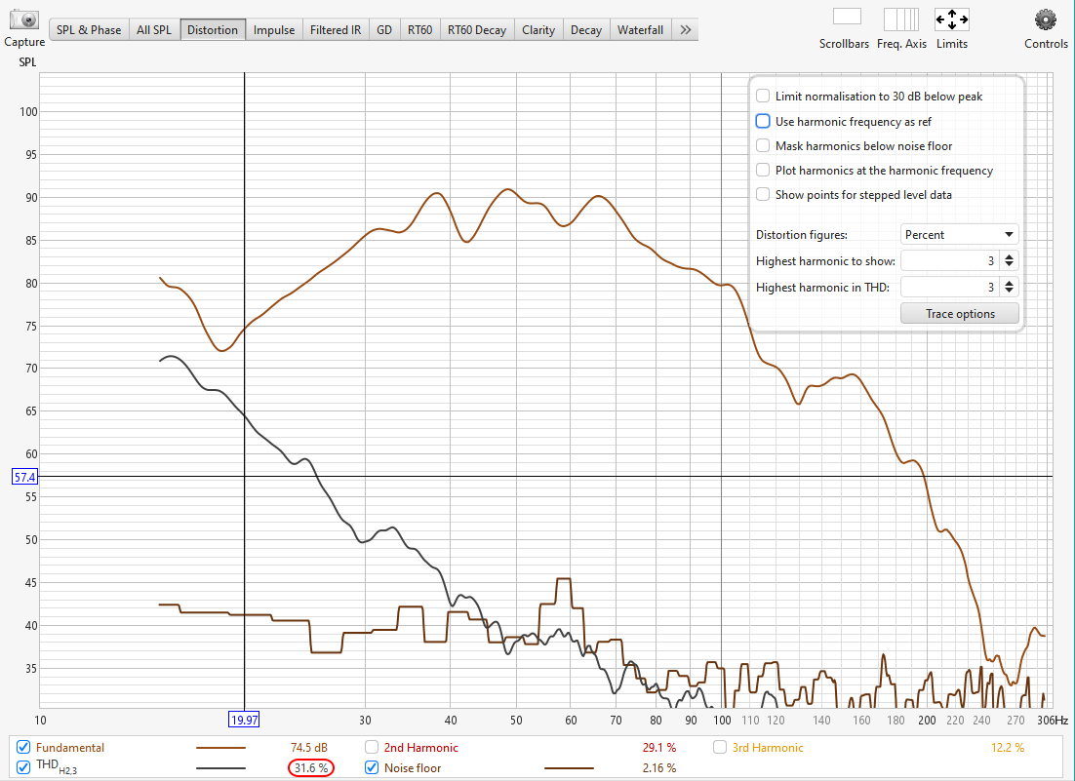Image resolution: width=1075 pixels, height=781 pixels.
Task: Click the Highest harmonic in THD field
Action: [x=951, y=287]
